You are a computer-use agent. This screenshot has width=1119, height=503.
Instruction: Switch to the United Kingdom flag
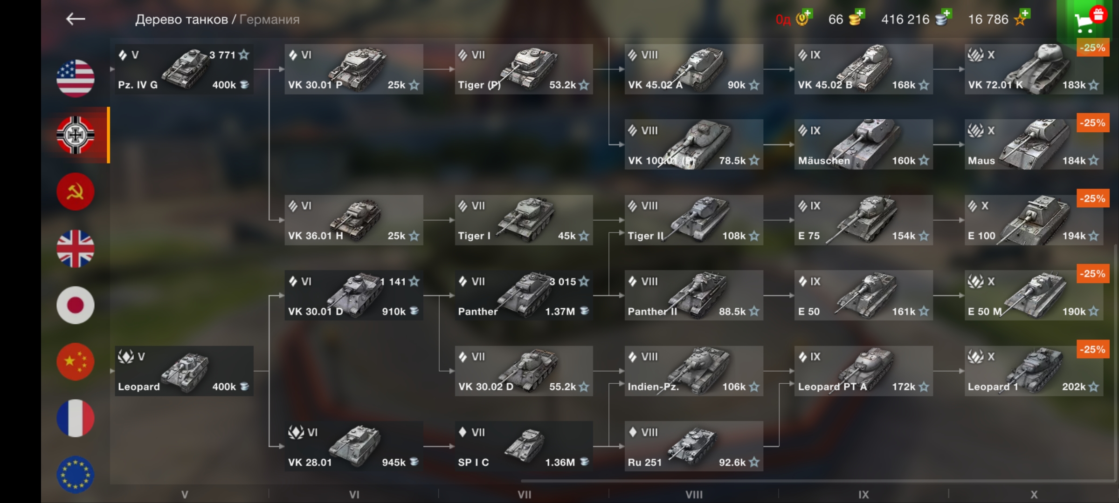pos(76,248)
